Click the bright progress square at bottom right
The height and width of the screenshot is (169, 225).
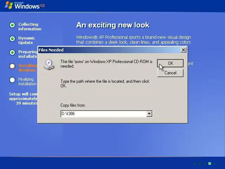(210, 163)
